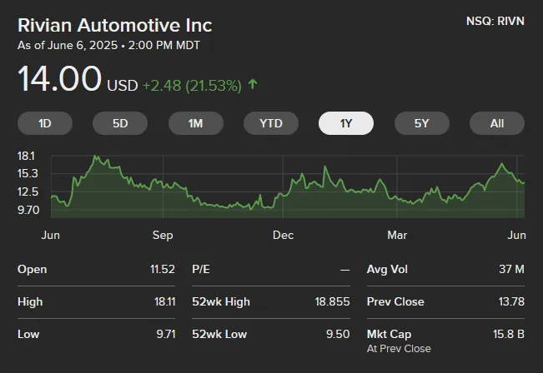Viewport: 543px width, 373px height.
Task: Click the 18.1 y-axis label
Action: pyautogui.click(x=26, y=157)
